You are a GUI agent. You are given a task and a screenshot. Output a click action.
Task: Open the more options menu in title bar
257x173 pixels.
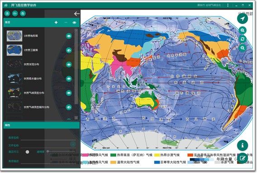click(x=228, y=5)
